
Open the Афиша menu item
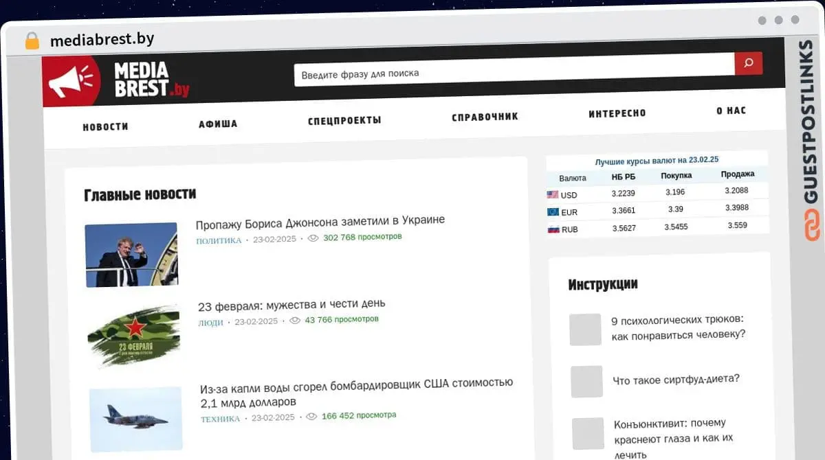pos(218,124)
